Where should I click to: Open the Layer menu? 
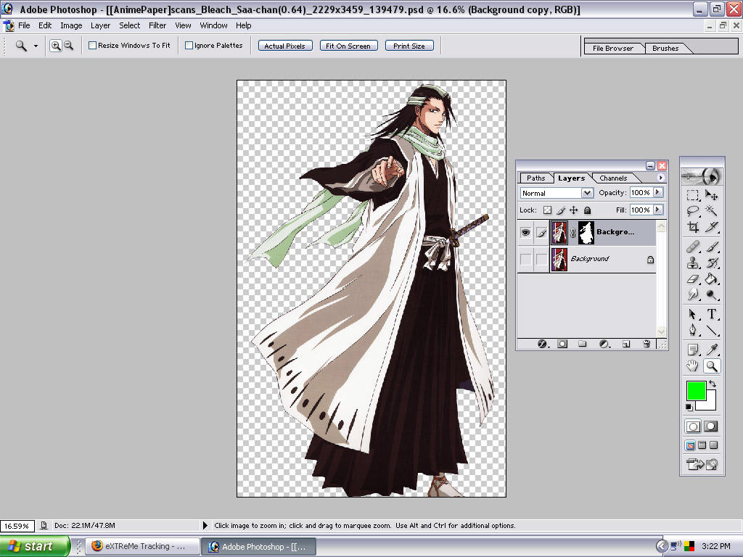pos(100,25)
